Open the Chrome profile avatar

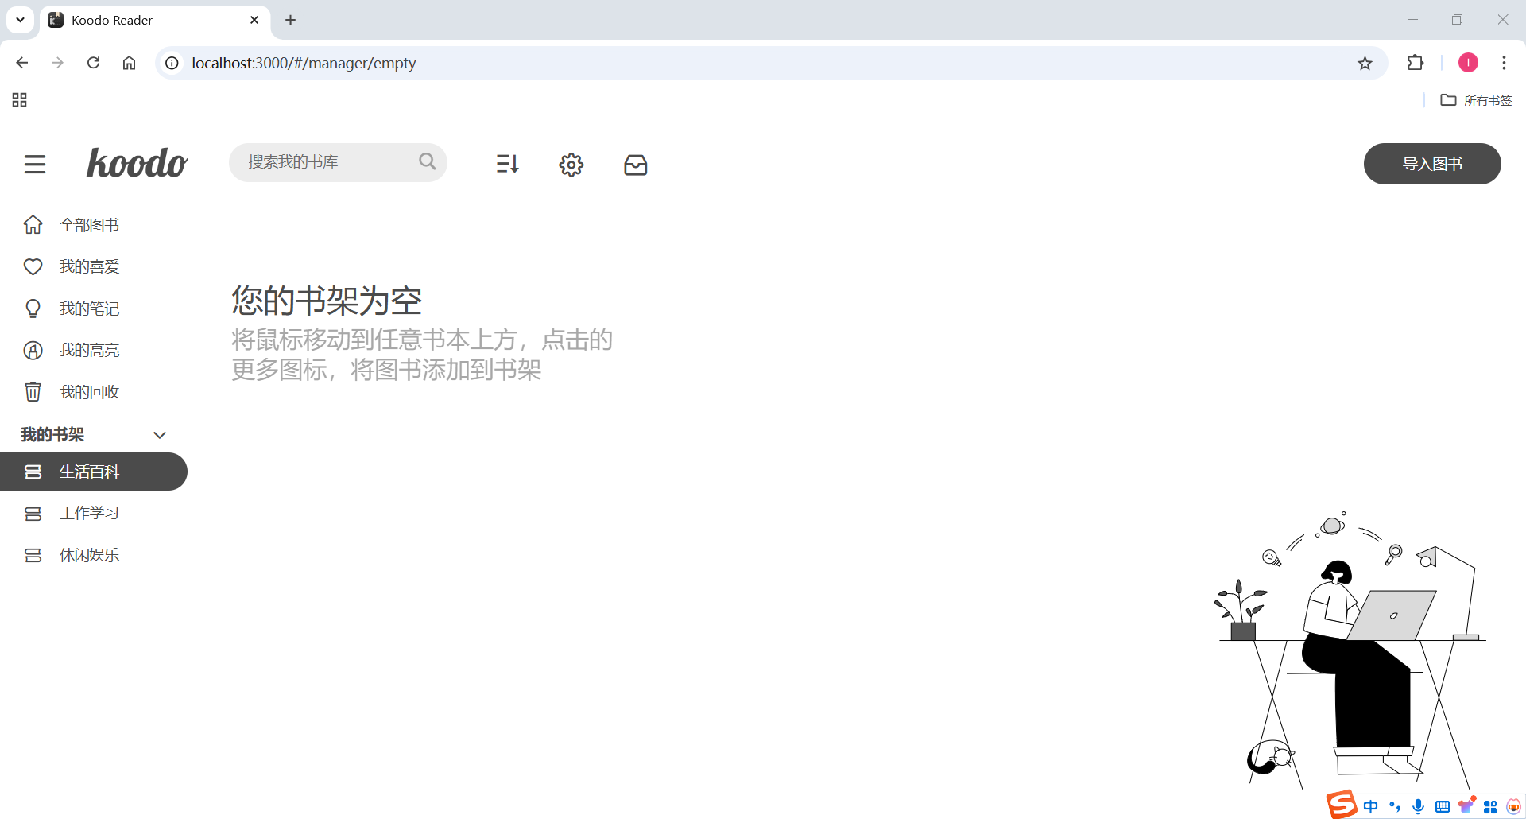1468,63
